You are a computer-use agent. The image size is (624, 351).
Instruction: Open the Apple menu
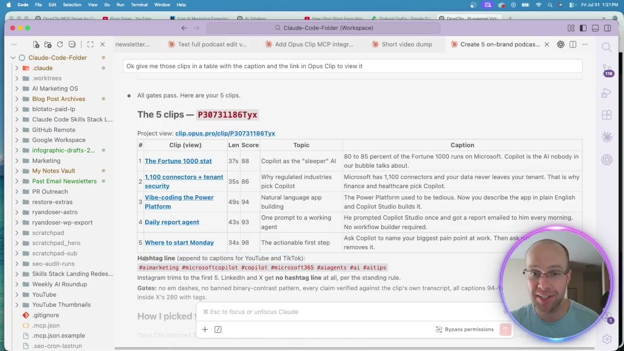pyautogui.click(x=8, y=5)
